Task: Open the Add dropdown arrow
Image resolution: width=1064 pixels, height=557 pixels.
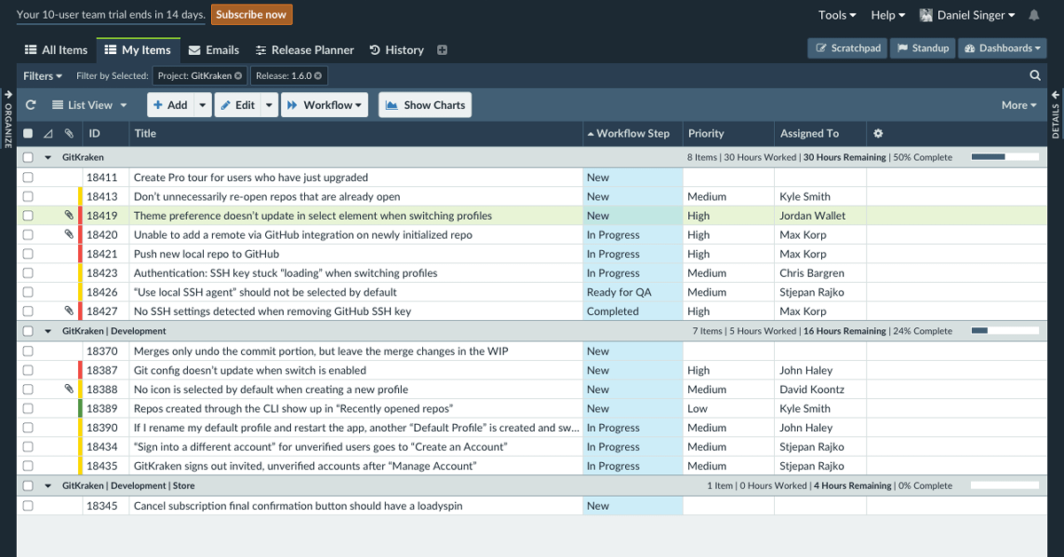Action: coord(203,105)
